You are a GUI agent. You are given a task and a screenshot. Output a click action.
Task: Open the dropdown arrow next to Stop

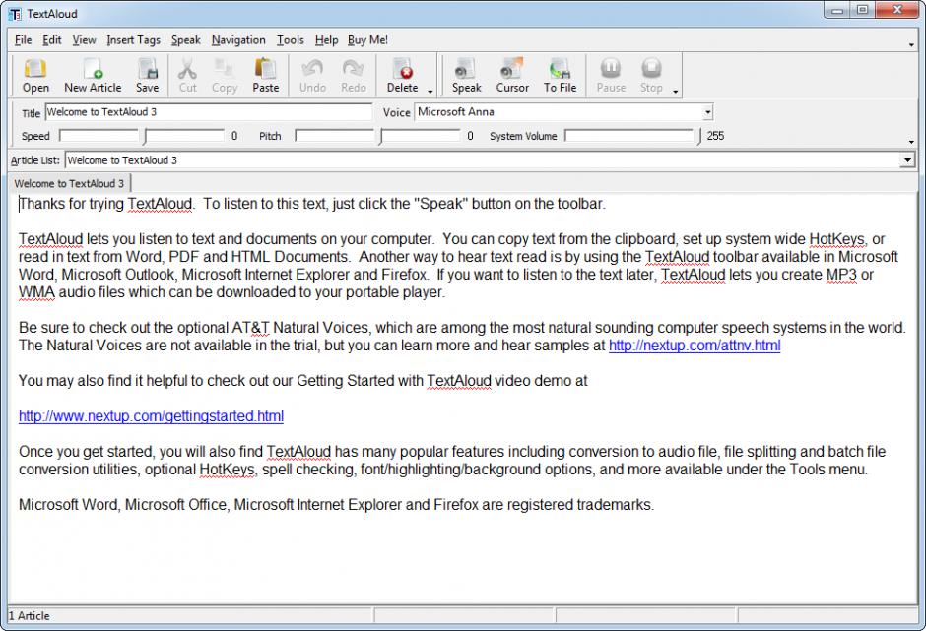click(675, 91)
